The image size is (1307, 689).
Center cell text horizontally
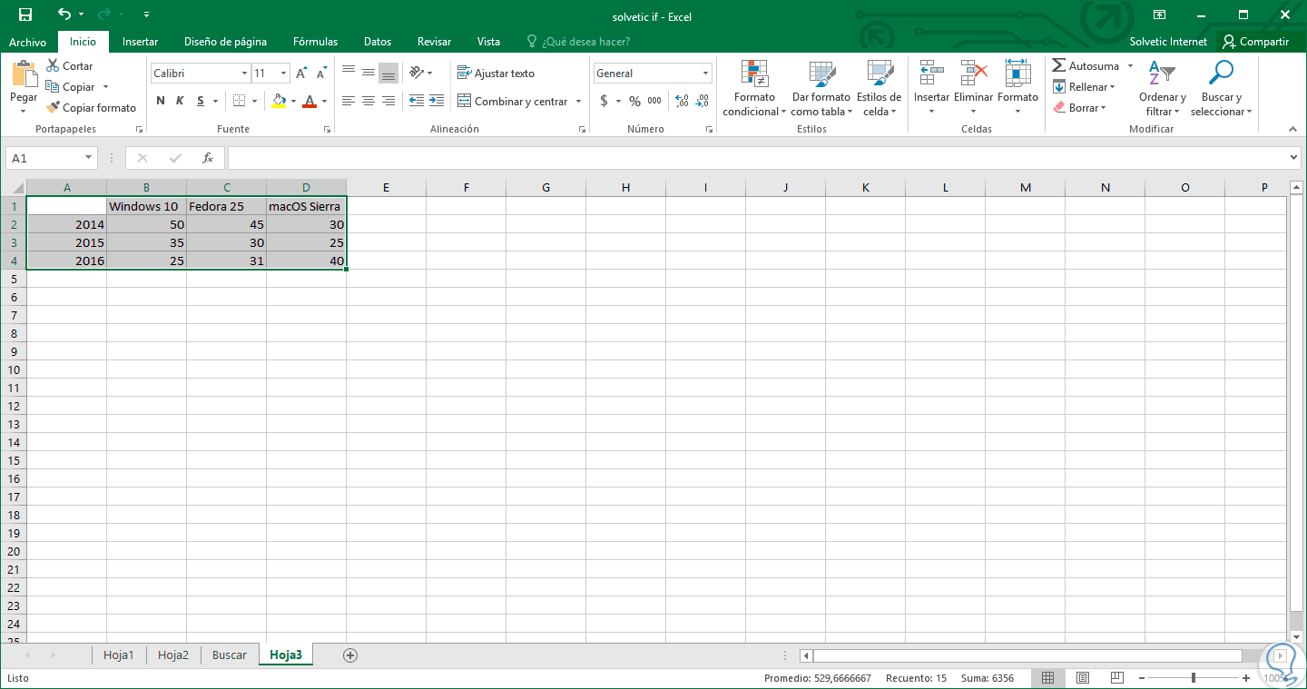(369, 101)
